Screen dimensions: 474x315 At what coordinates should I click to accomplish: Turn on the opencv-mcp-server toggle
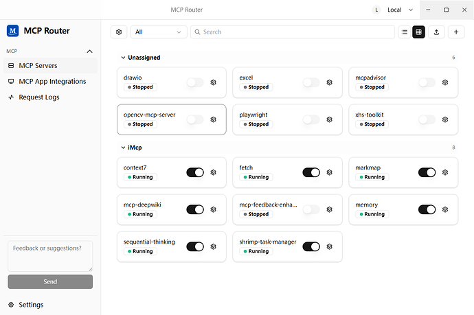click(x=195, y=119)
